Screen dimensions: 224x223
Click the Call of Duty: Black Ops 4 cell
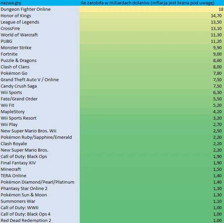pos(40,214)
